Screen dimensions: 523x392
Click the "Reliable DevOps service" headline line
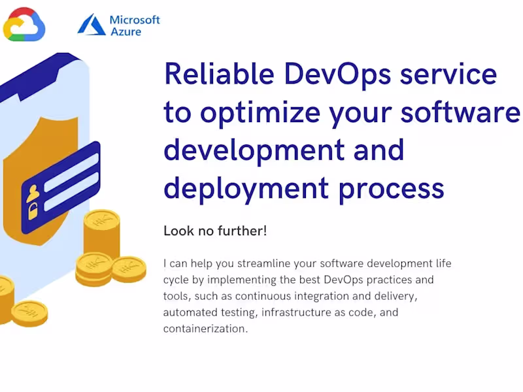331,74
